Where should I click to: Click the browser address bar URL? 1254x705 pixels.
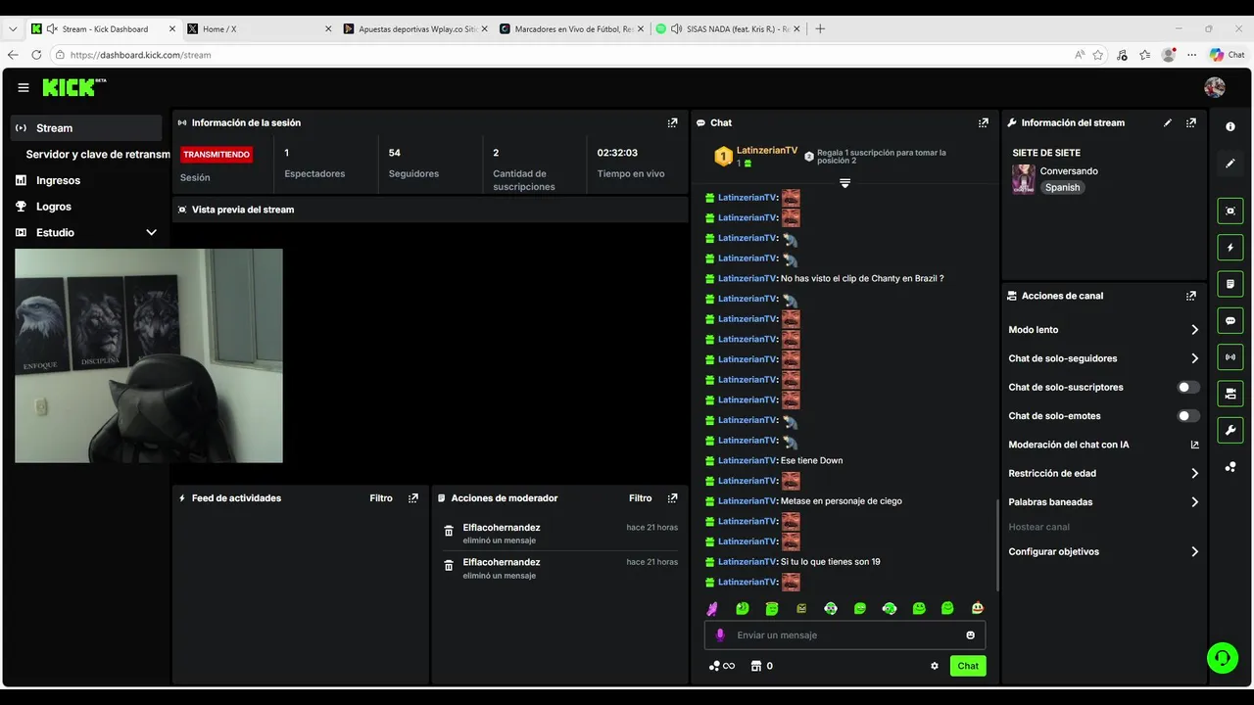141,55
